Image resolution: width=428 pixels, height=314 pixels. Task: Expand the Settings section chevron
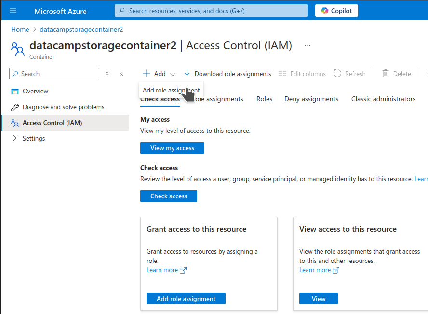15,138
